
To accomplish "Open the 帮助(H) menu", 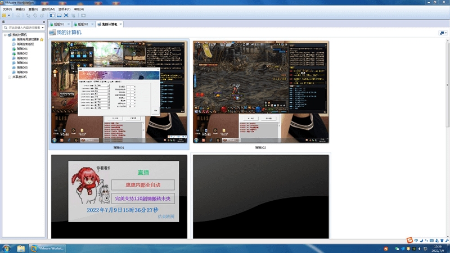I will [x=79, y=9].
